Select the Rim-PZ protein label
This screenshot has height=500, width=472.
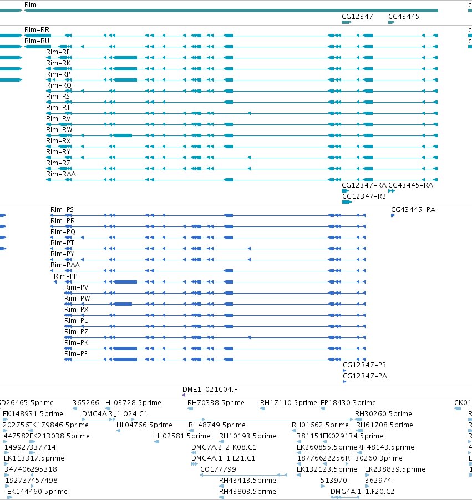point(76,332)
